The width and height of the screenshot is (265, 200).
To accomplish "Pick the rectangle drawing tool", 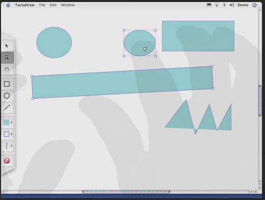I will click(x=7, y=84).
